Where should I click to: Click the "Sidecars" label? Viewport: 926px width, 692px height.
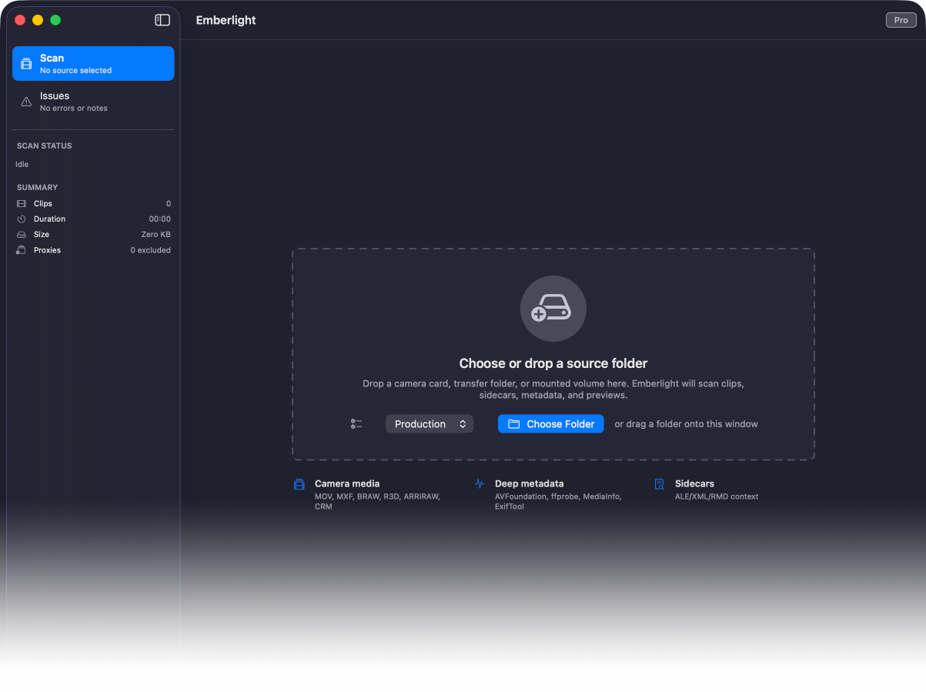[695, 484]
